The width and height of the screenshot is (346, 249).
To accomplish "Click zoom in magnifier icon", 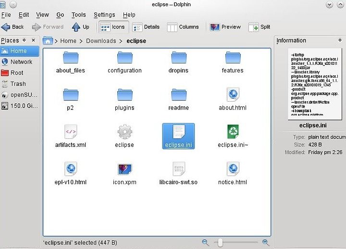I will click(x=266, y=242).
